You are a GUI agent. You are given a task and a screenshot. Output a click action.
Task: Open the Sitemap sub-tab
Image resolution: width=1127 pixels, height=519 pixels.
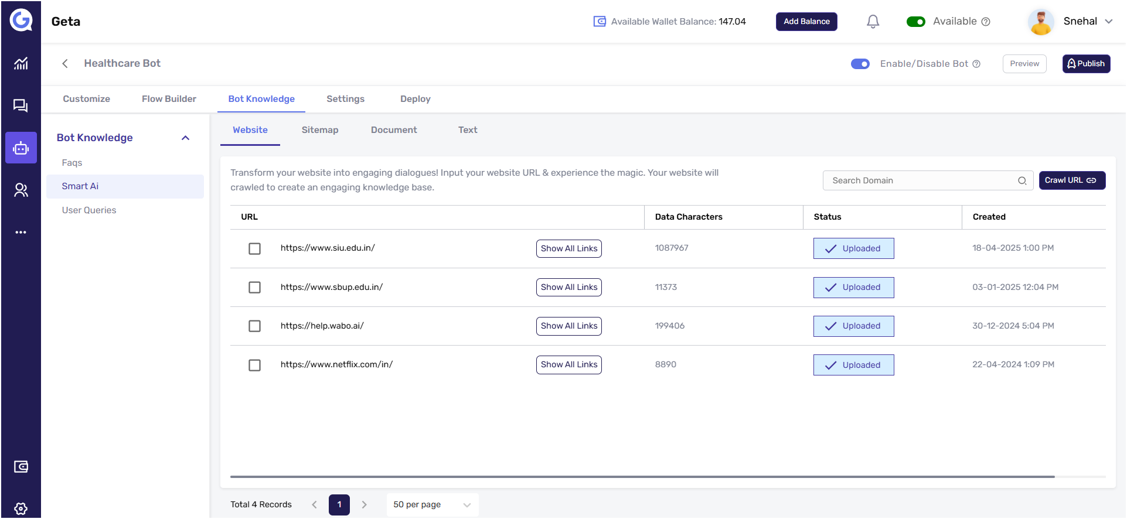click(319, 130)
